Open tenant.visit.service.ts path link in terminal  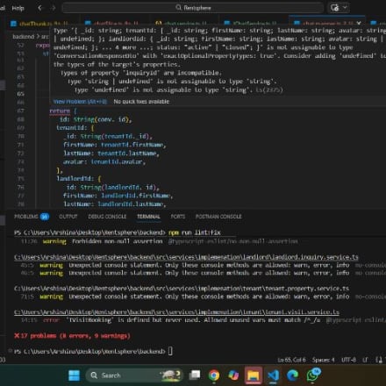tap(176, 312)
